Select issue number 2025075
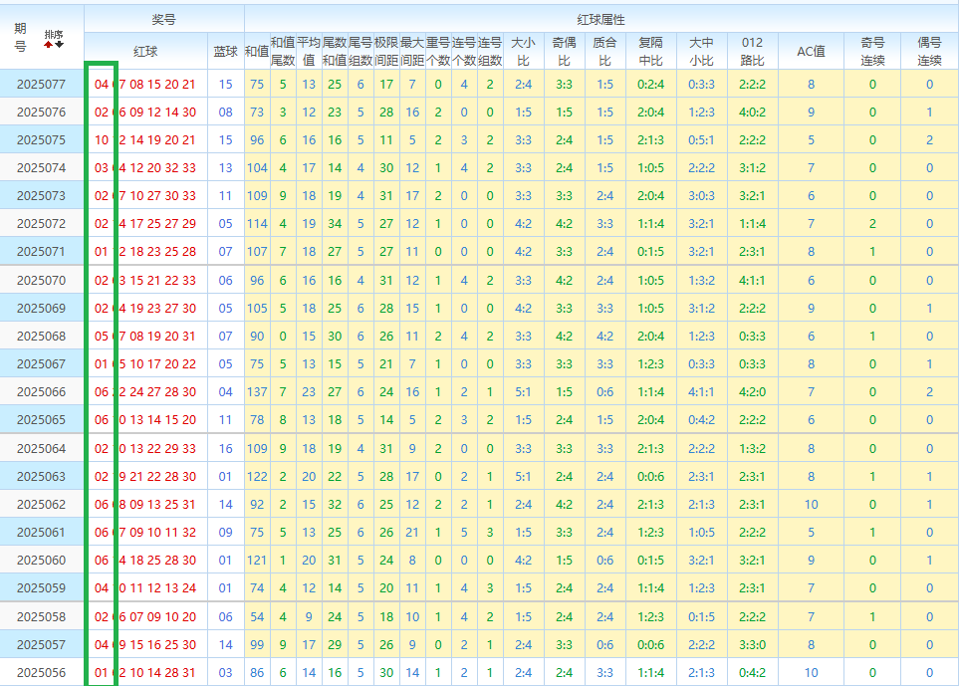Screen dimensions: 959x686 coord(41,139)
